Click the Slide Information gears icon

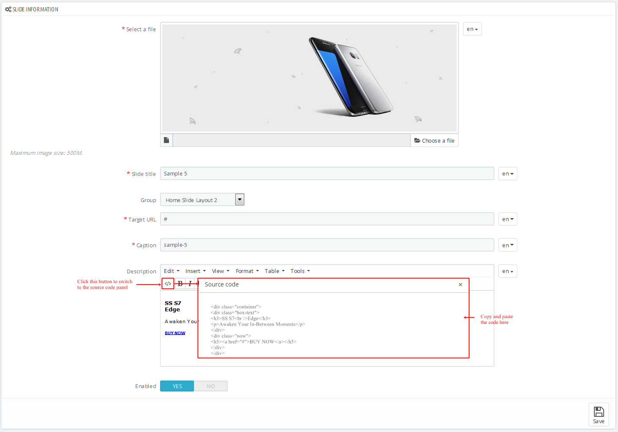[8, 9]
